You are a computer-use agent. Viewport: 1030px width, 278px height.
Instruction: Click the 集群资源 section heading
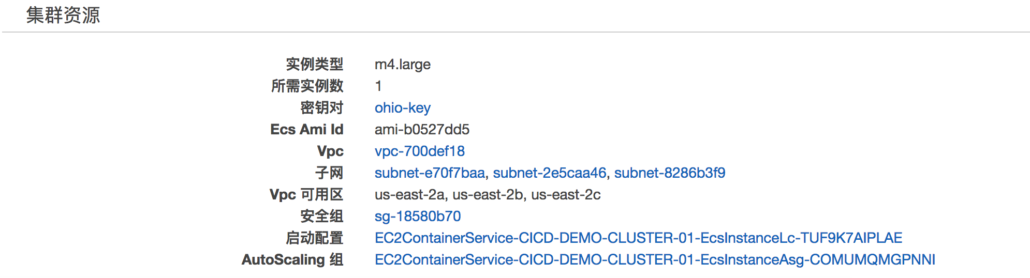[63, 15]
